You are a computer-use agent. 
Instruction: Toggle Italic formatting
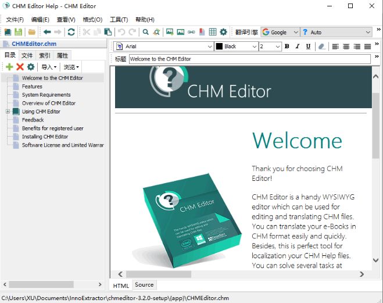point(298,46)
